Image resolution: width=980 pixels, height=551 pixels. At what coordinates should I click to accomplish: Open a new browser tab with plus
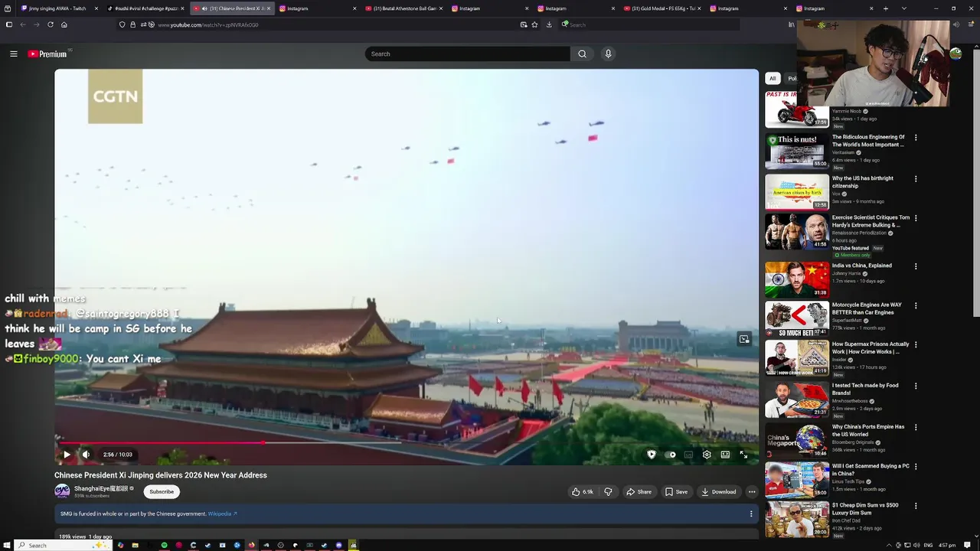(x=886, y=8)
